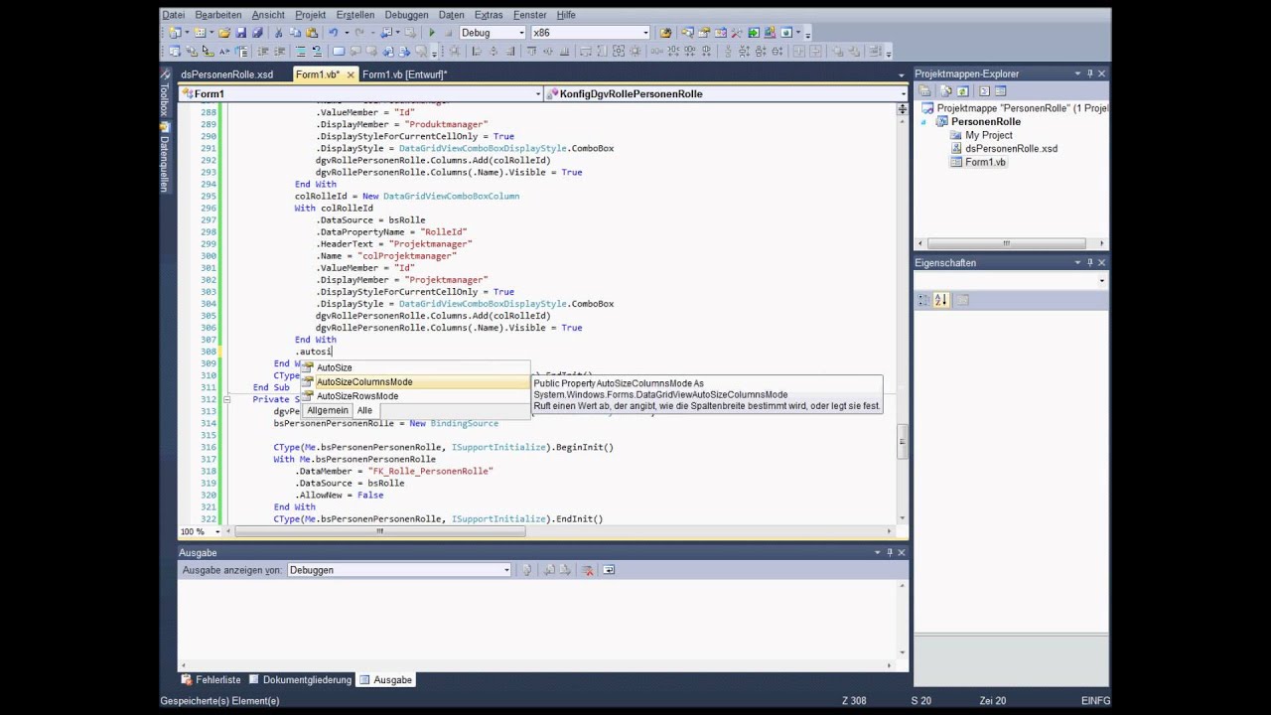
Task: Click Refresh icon in Projektmappen-Explorer
Action: (963, 91)
